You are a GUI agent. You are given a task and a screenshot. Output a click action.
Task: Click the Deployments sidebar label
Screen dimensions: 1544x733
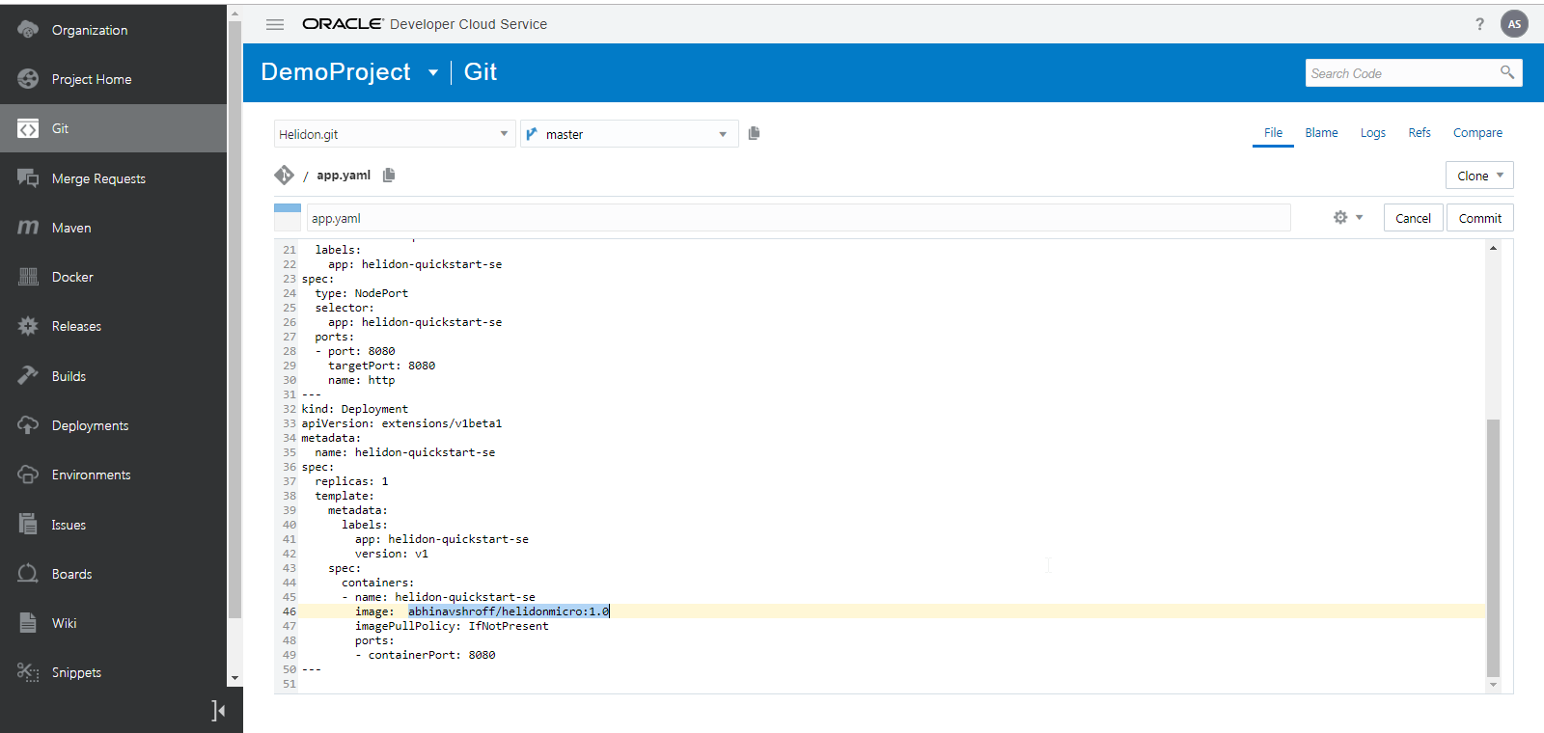[90, 425]
